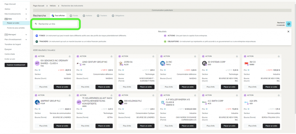This screenshot has height=134, width=296.
Task: Star the A.O. Smith Corp card
Action: point(237,95)
